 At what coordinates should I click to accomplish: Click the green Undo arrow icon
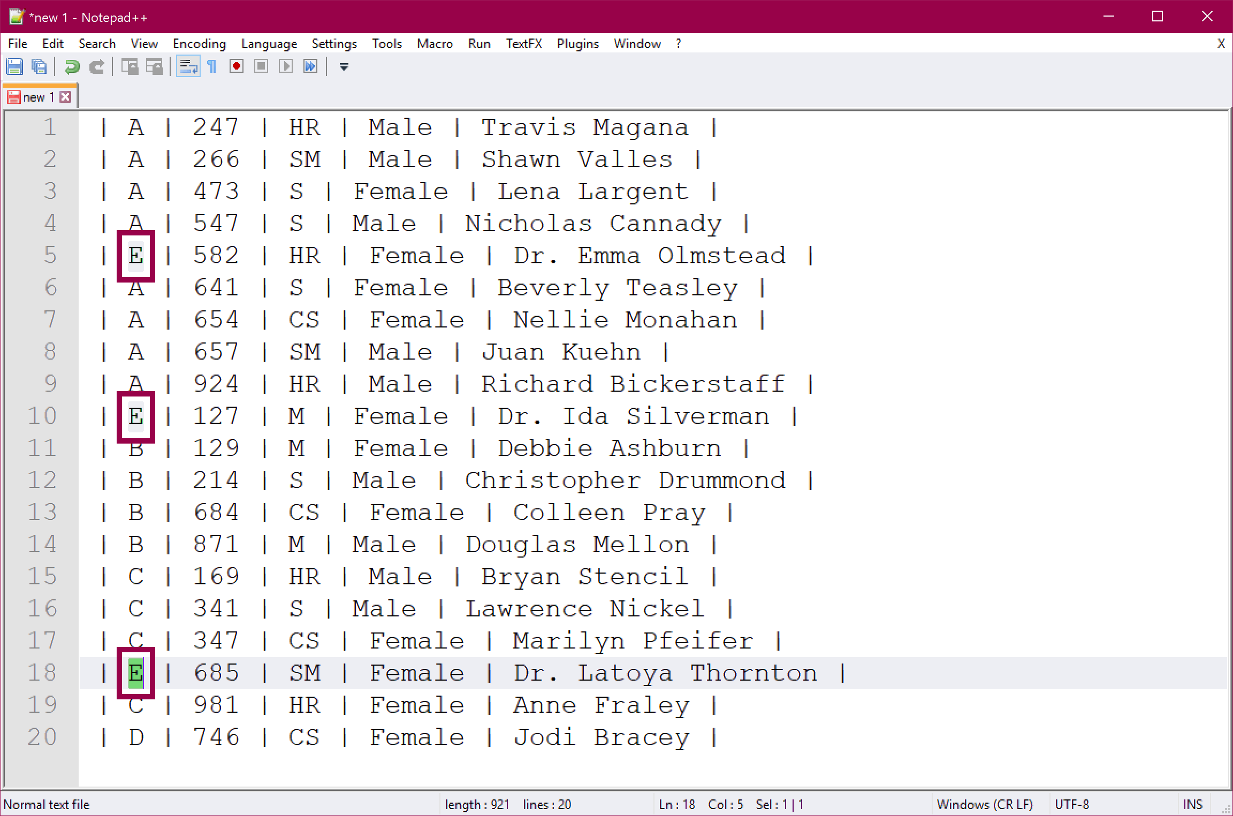point(72,66)
